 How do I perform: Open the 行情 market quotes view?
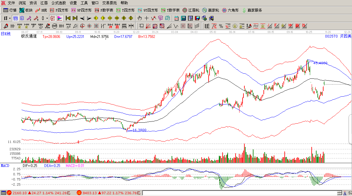coord(10,10)
